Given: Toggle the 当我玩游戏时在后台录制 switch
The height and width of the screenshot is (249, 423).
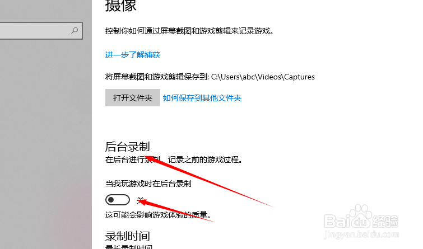Looking at the screenshot, I should click(118, 200).
